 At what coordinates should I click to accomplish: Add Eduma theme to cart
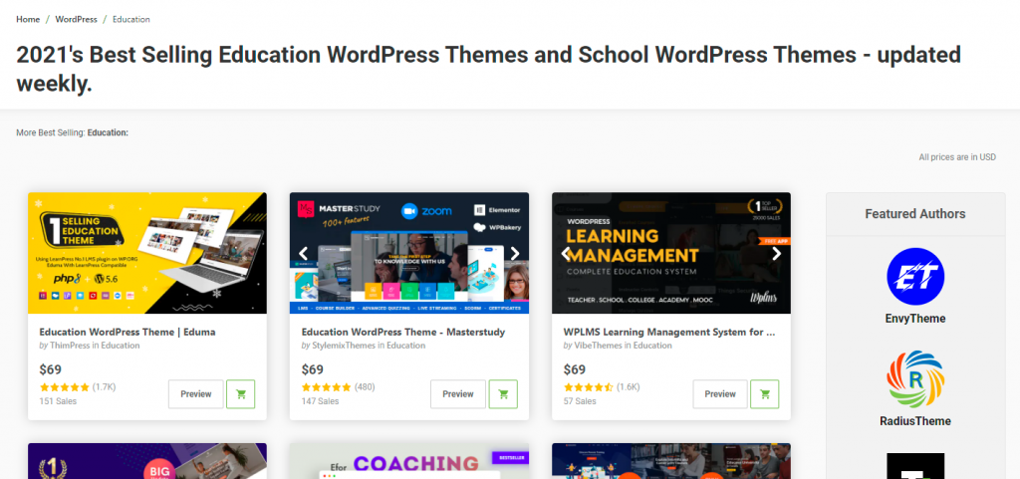241,394
